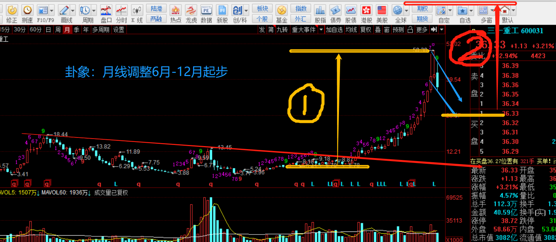This screenshot has width=556, height=242.
Task: Open the F10/F9 company info icon
Action: [43, 10]
